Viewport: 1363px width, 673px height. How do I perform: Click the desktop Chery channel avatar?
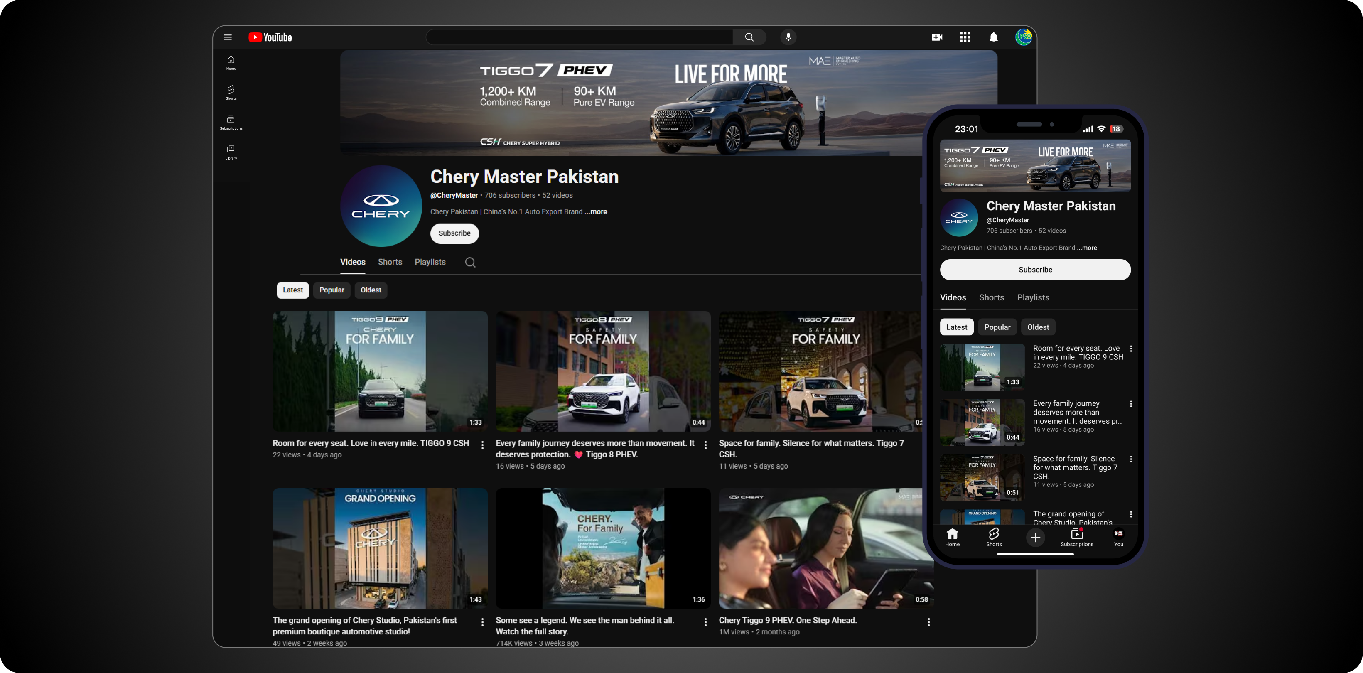[381, 206]
